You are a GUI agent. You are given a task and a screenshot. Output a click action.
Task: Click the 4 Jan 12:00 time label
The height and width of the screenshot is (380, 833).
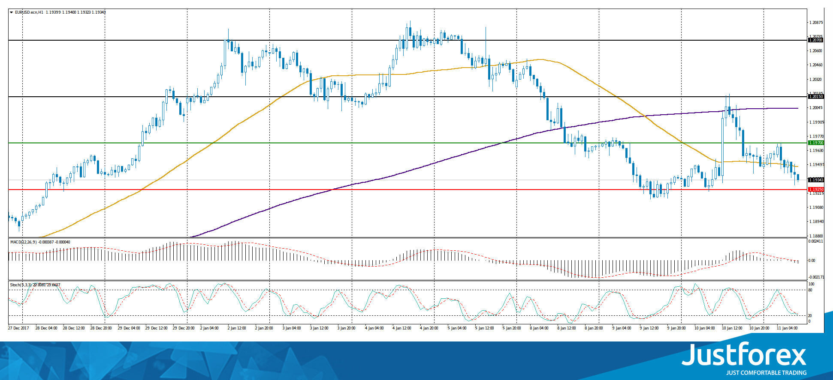(401, 328)
